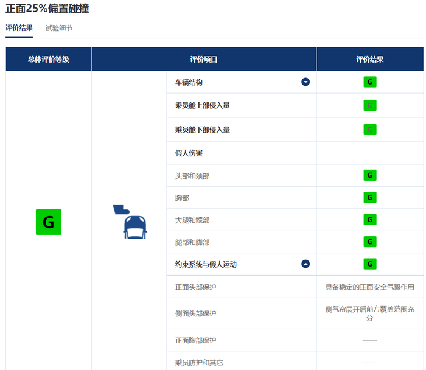Select the 大腿和髋部 label
Screen dimensions: 426x370
coord(192,220)
